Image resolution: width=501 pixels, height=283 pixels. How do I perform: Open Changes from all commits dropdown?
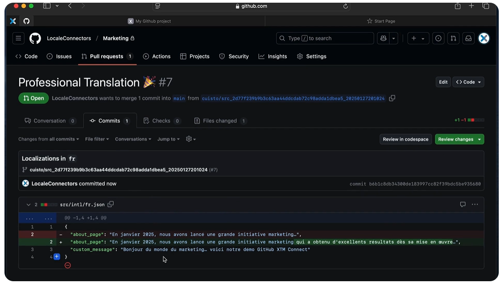[49, 139]
